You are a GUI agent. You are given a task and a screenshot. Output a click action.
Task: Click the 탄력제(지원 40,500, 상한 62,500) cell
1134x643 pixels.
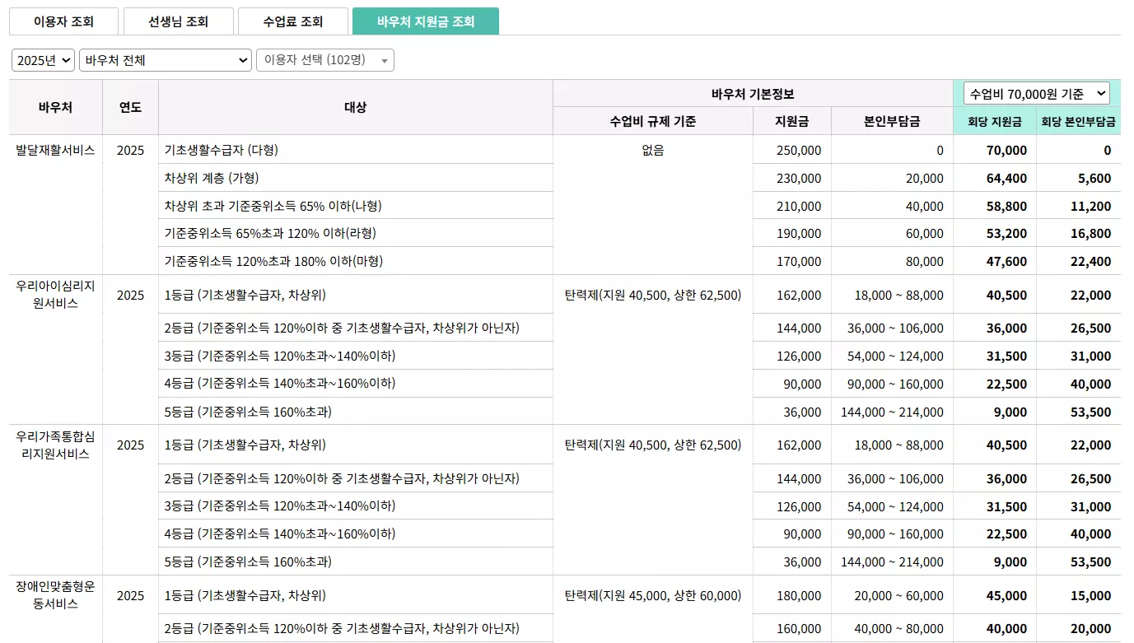(651, 295)
